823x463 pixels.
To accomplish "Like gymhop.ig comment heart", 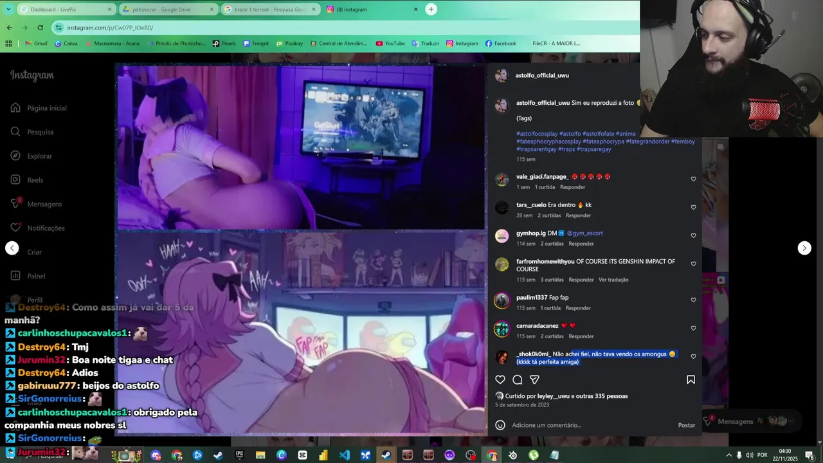I will pos(693,235).
